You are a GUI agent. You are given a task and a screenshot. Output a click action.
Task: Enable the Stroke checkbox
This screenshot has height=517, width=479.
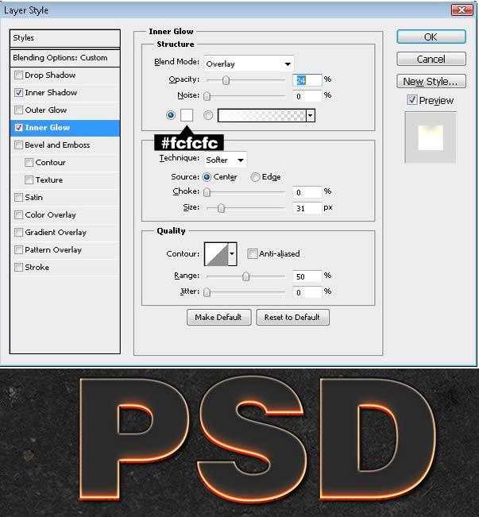(18, 268)
